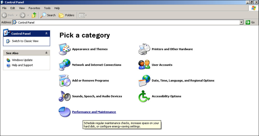Collapse the Control Panel sidebar section
Screen dimensions: 259x136
pyautogui.click(x=46, y=33)
